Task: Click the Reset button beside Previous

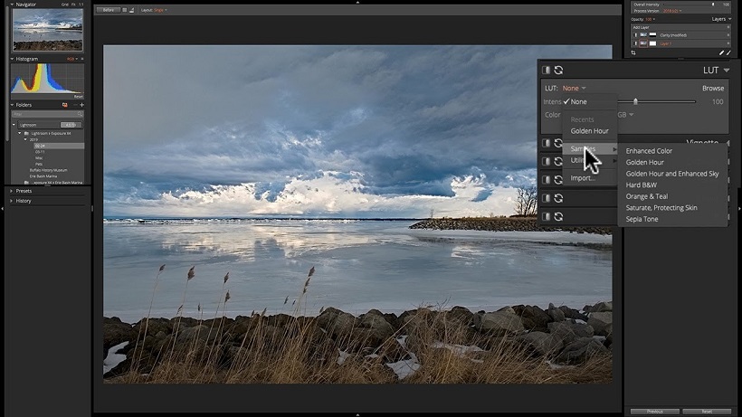Action: click(707, 412)
